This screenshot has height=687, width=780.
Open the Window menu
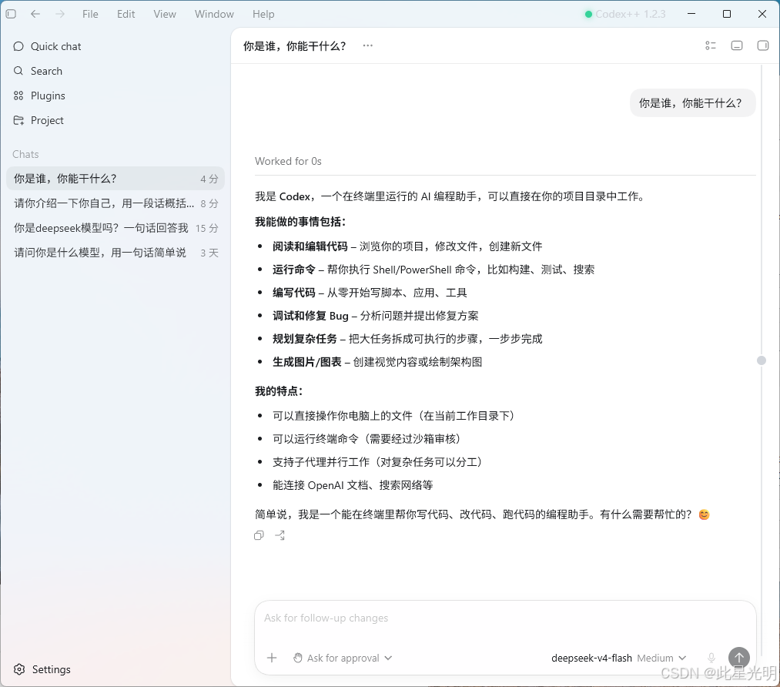214,14
